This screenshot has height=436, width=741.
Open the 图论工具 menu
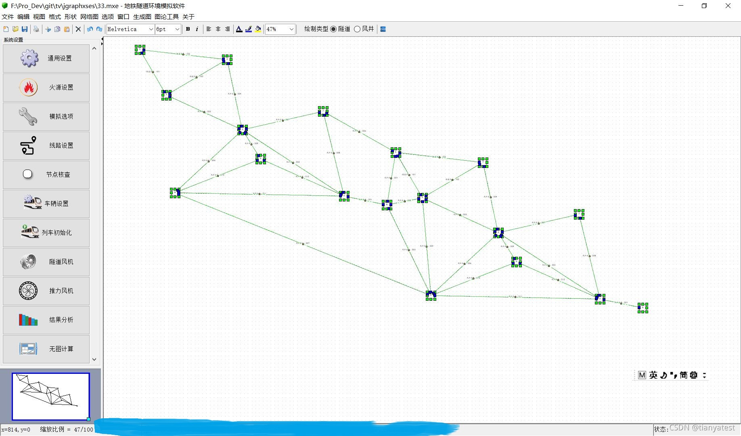[x=167, y=17]
